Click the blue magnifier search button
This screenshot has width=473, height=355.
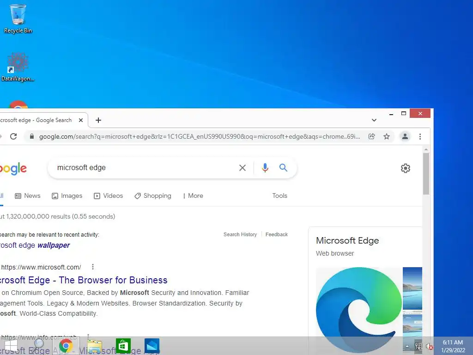(283, 167)
